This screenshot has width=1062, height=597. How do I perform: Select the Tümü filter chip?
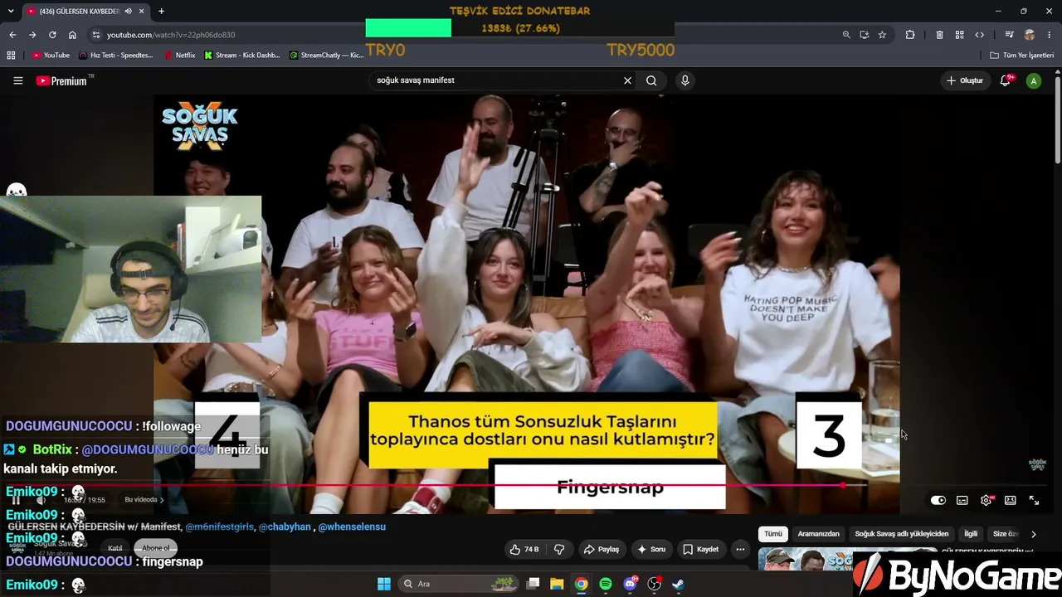pyautogui.click(x=772, y=534)
